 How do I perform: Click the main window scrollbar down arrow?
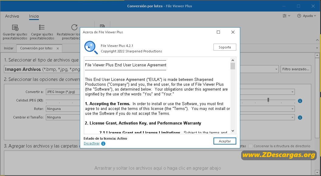pos(317,173)
